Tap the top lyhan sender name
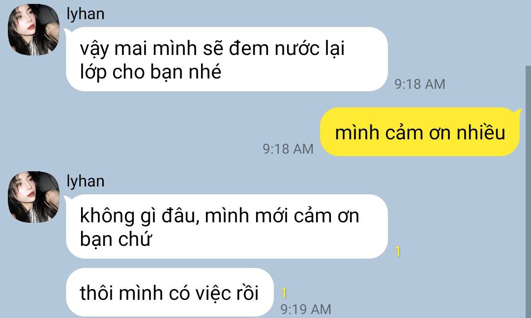 click(x=86, y=14)
